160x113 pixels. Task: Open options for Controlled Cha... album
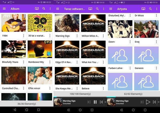click(x=24, y=88)
